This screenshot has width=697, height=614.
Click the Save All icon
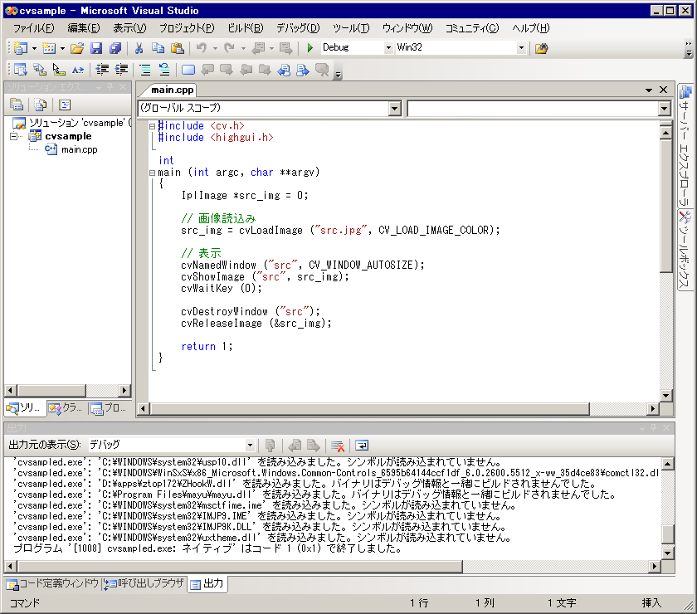coord(115,47)
